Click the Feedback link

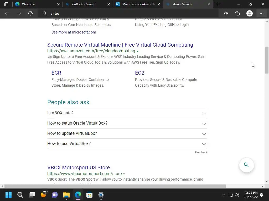point(201,152)
